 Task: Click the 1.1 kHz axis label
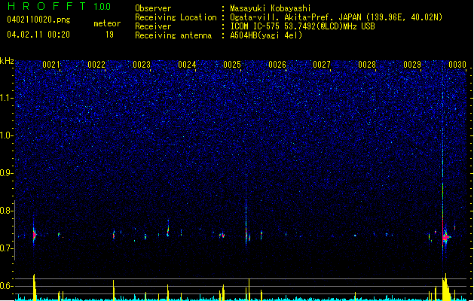tap(7, 98)
